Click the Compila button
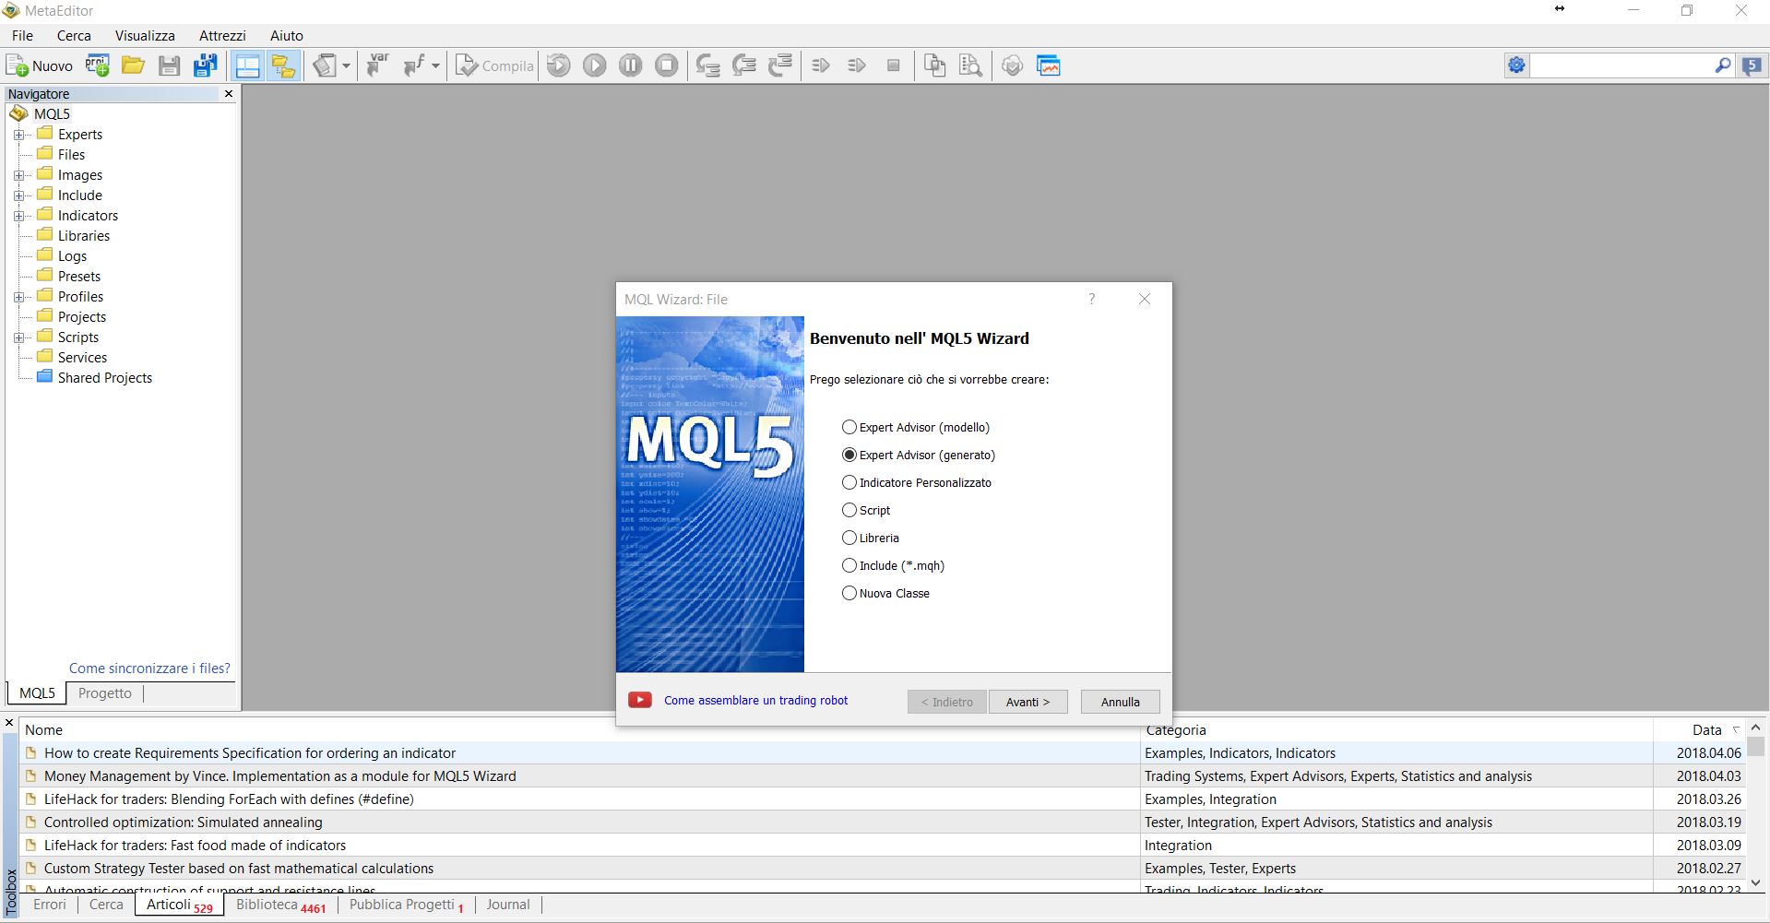The height and width of the screenshot is (923, 1770). click(495, 65)
